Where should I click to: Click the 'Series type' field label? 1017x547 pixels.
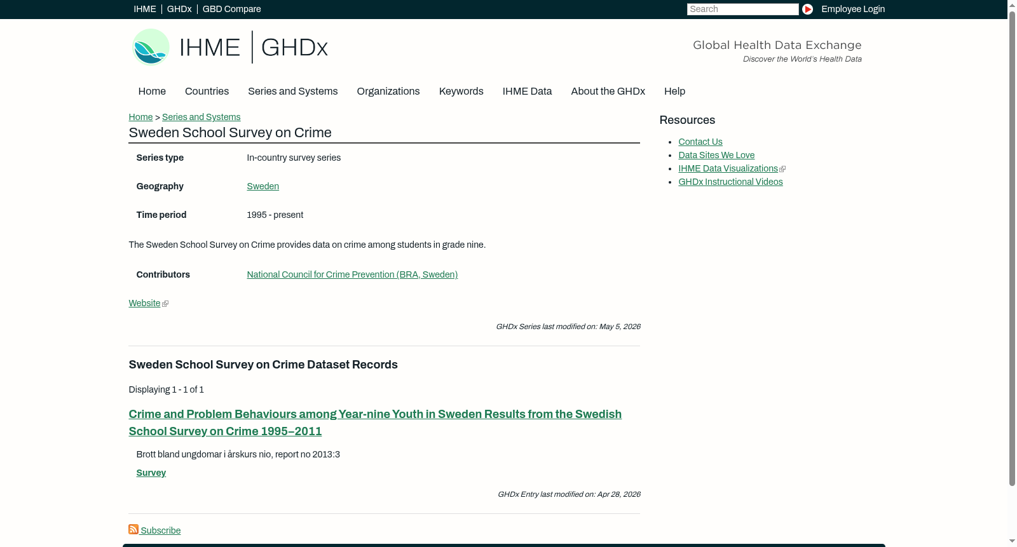click(x=160, y=158)
